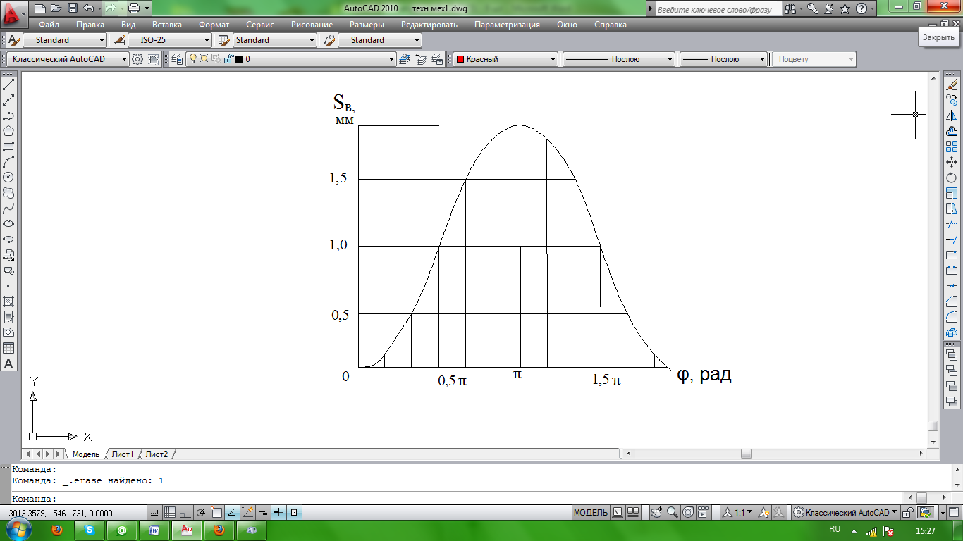The height and width of the screenshot is (541, 963).
Task: Toggle Object Snap in the status bar
Action: 216,513
